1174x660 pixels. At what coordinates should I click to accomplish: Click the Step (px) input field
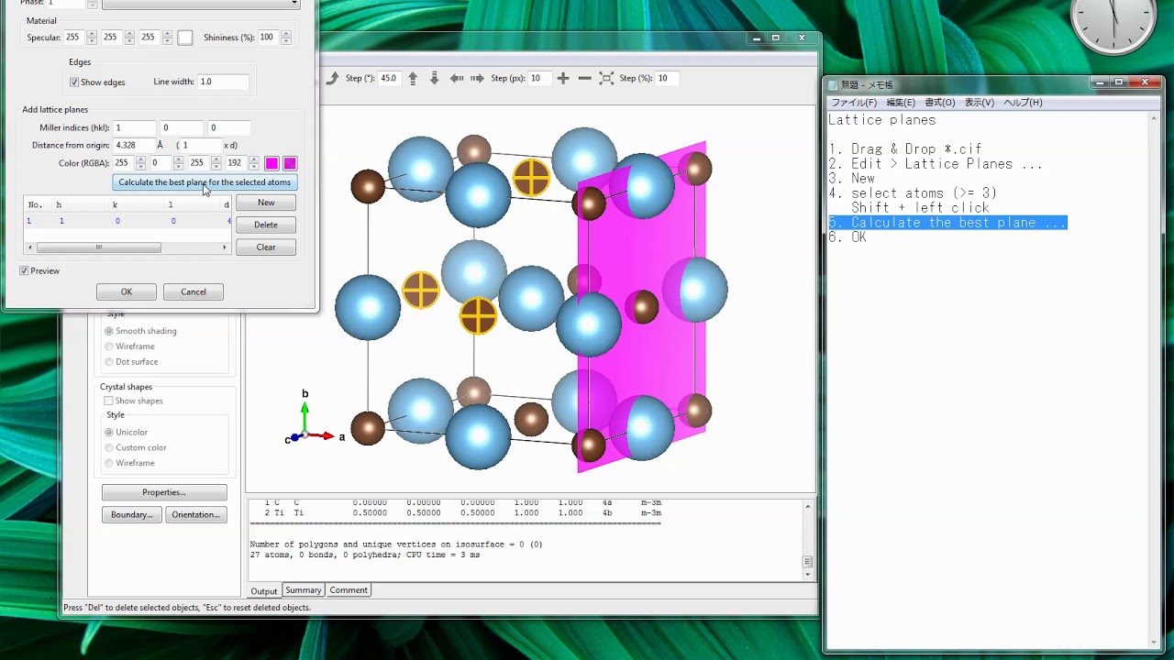point(540,79)
